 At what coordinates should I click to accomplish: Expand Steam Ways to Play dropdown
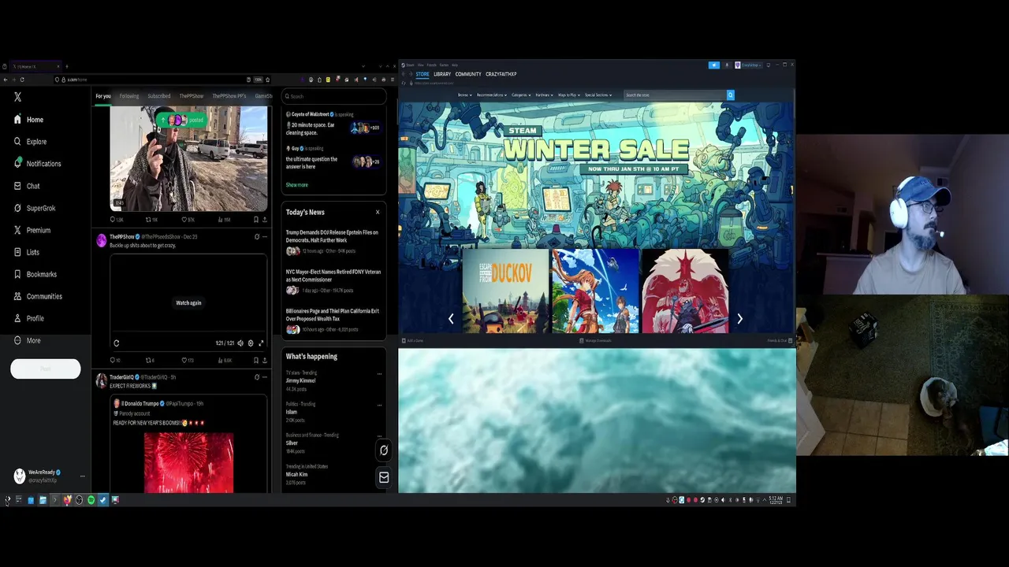pos(569,95)
